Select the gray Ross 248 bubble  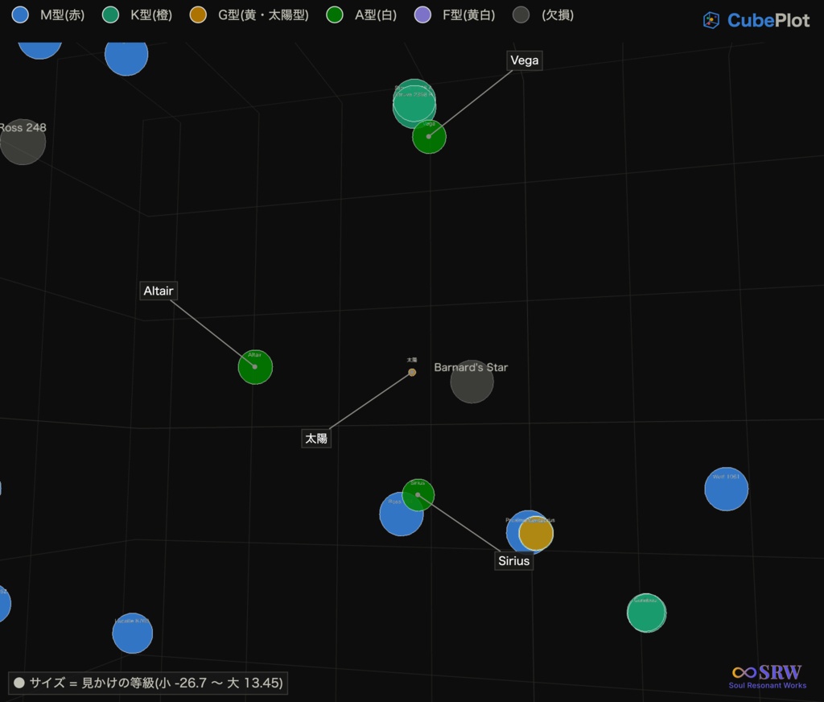tap(22, 142)
